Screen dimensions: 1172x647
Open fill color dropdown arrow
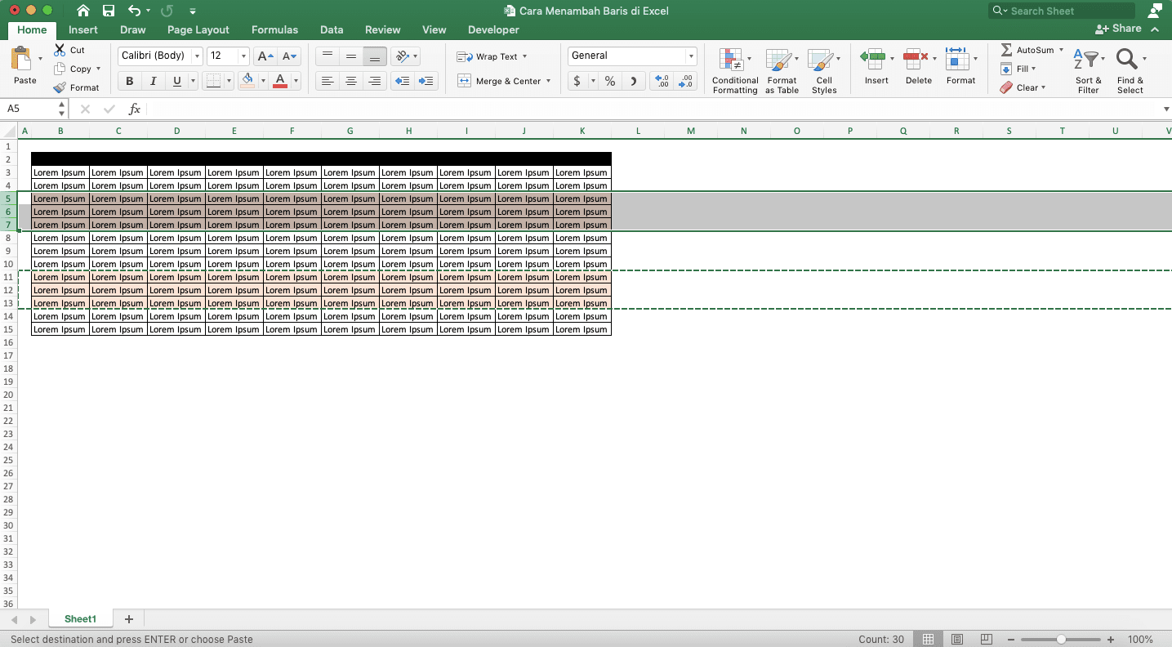pyautogui.click(x=263, y=81)
